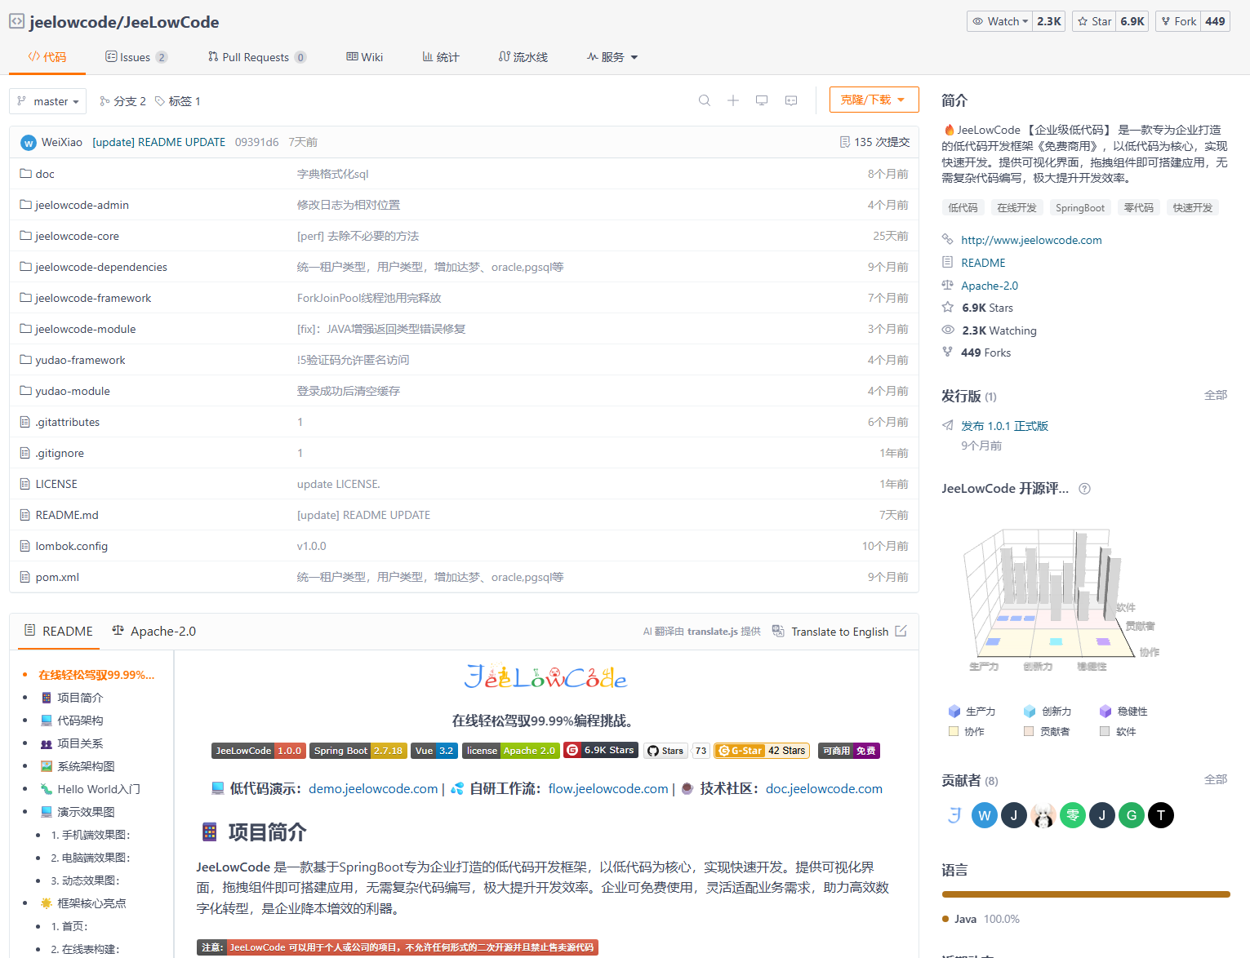Viewport: 1250px width, 958px height.
Task: Open the 服务 dropdown menu
Action: pos(612,56)
